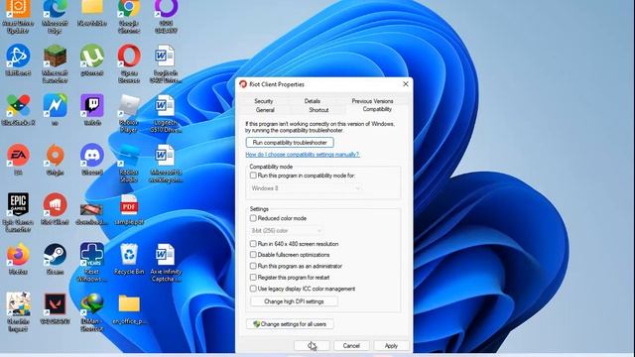
Task: Tick Run in 640 x 480 screen resolution
Action: click(253, 244)
